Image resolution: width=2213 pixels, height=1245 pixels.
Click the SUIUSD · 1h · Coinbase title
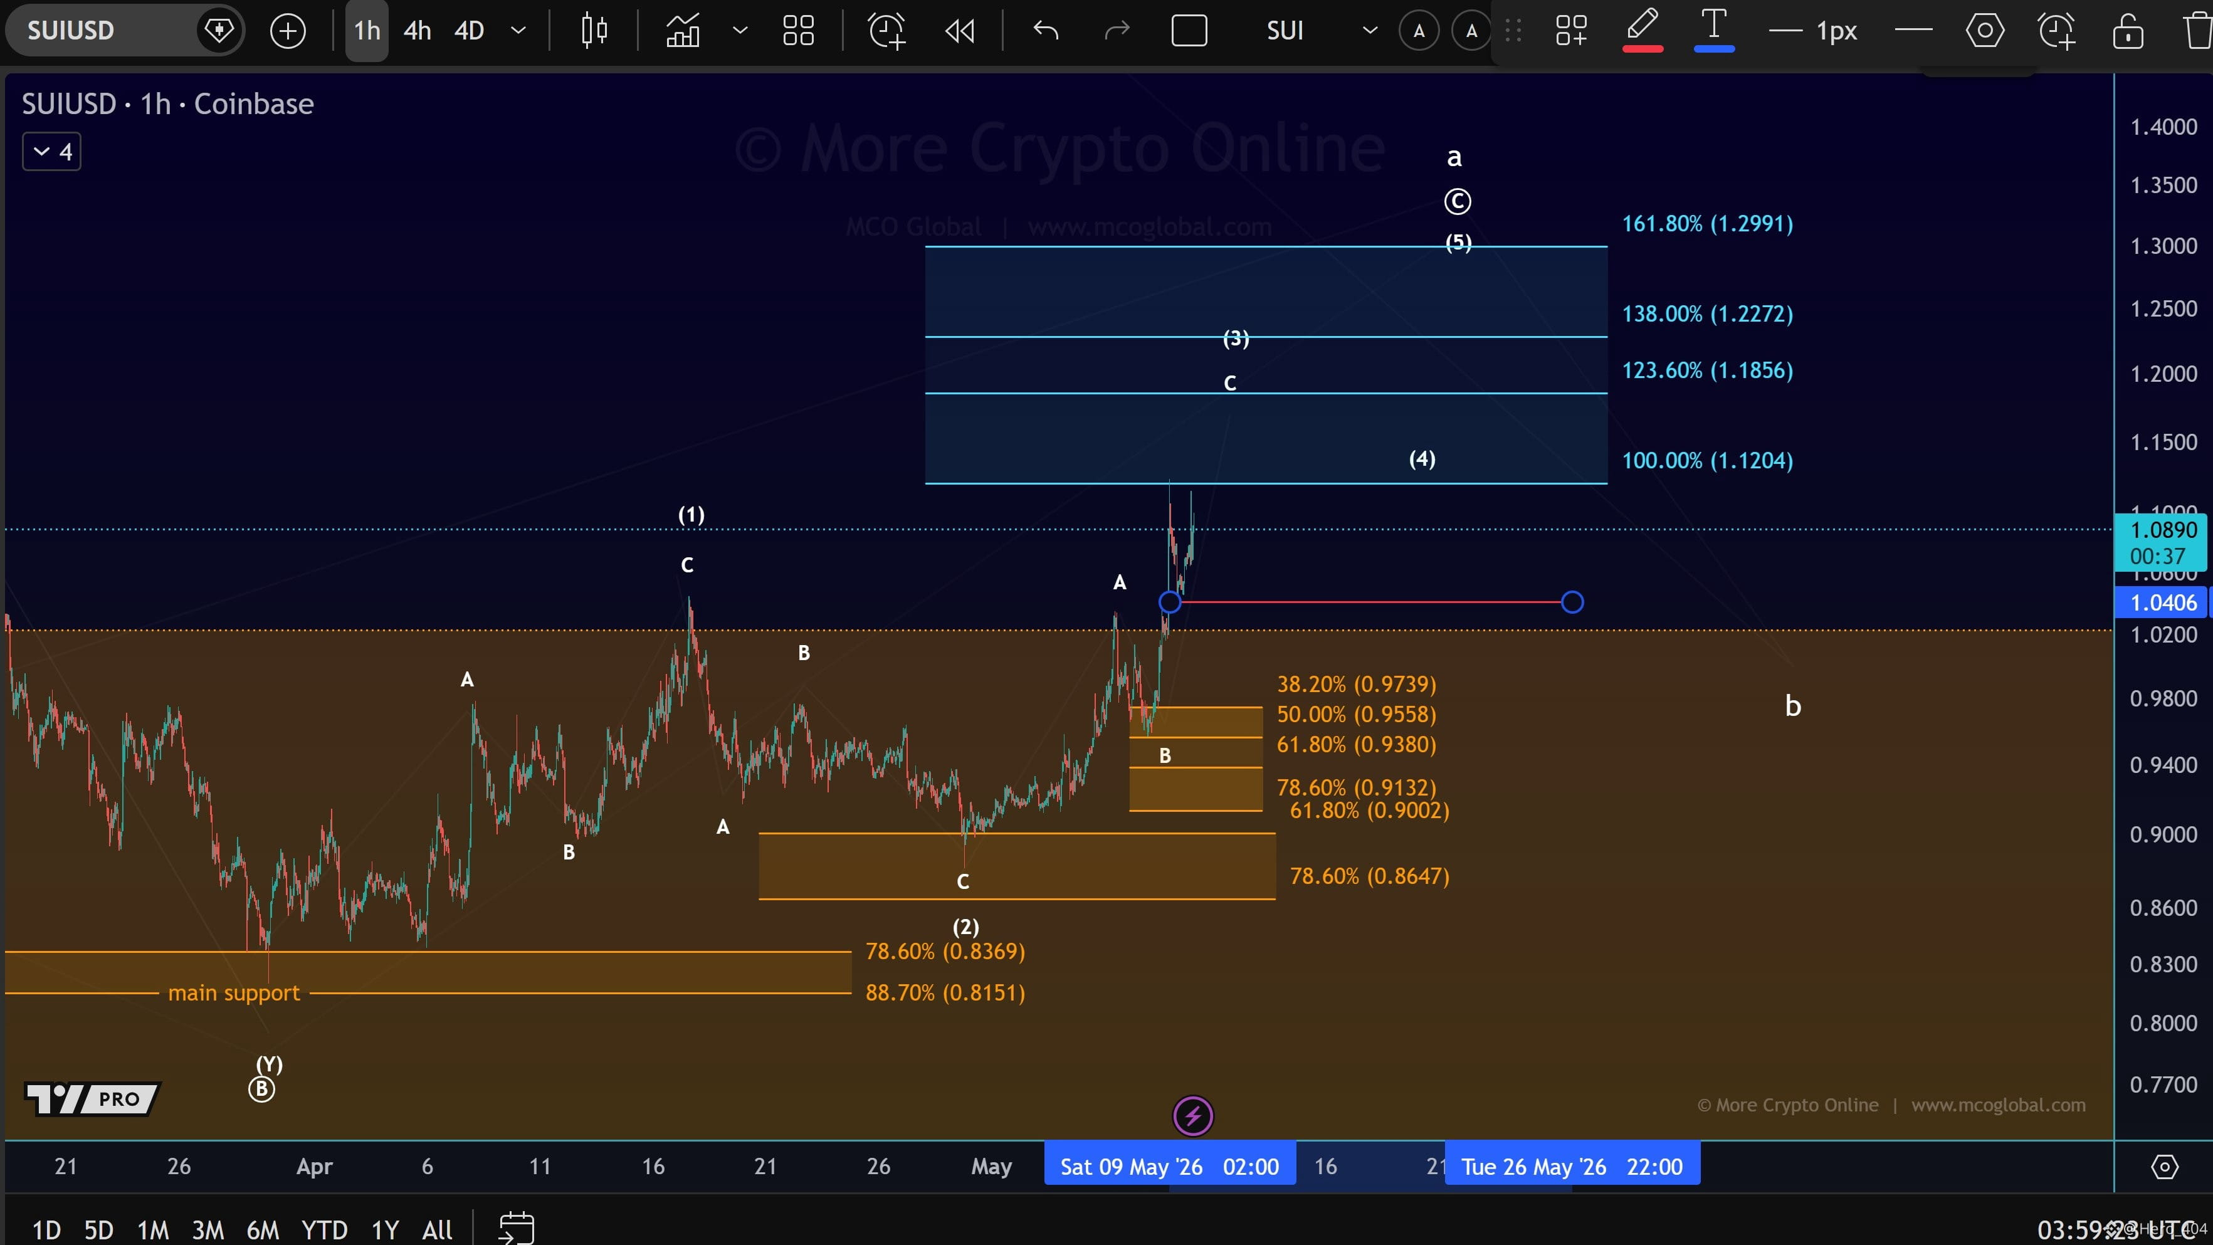tap(167, 104)
